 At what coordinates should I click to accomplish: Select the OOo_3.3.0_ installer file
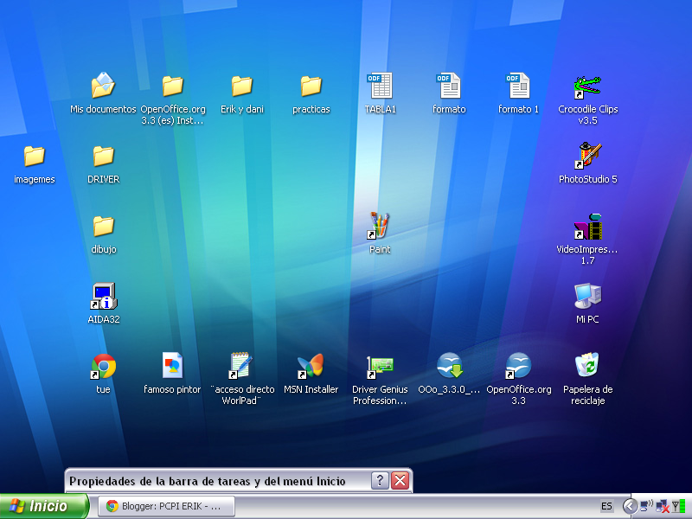[449, 365]
